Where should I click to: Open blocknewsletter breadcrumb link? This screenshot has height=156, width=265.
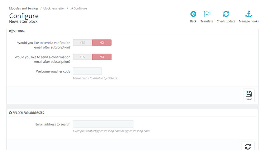[54, 8]
